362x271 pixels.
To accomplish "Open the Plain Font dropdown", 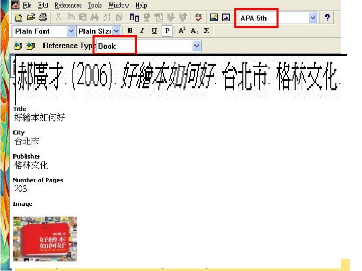I will pyautogui.click(x=71, y=31).
